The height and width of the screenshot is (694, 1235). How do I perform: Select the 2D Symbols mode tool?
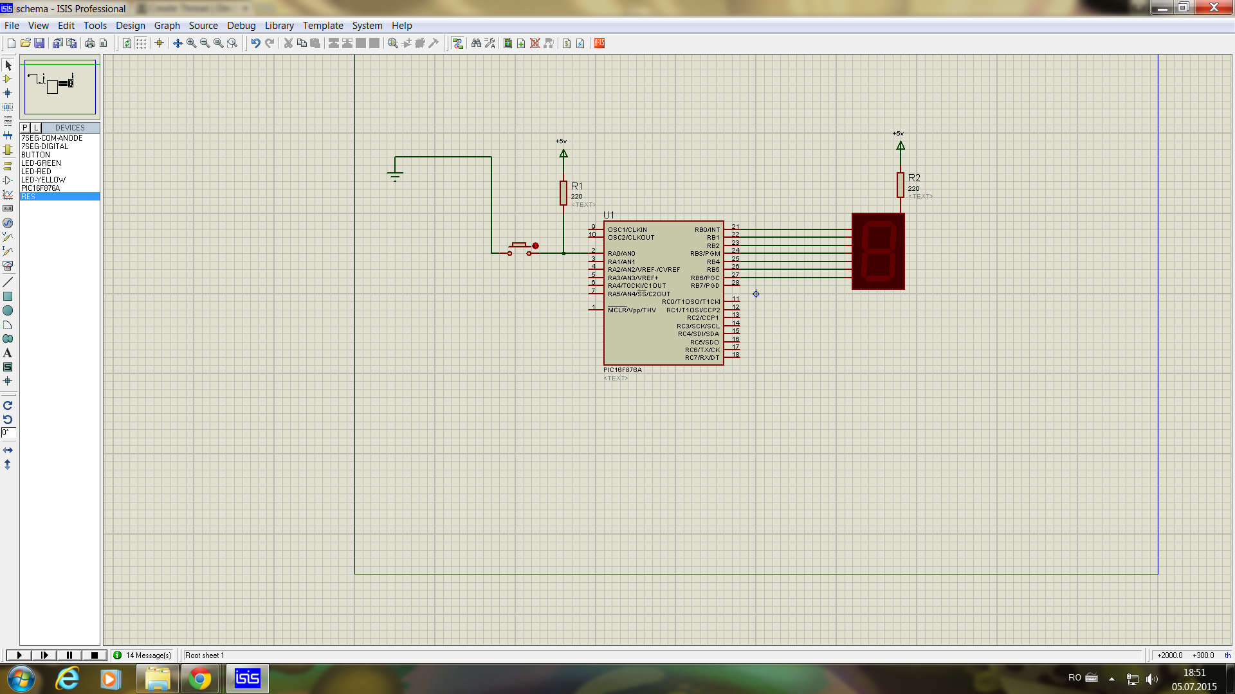pyautogui.click(x=8, y=367)
